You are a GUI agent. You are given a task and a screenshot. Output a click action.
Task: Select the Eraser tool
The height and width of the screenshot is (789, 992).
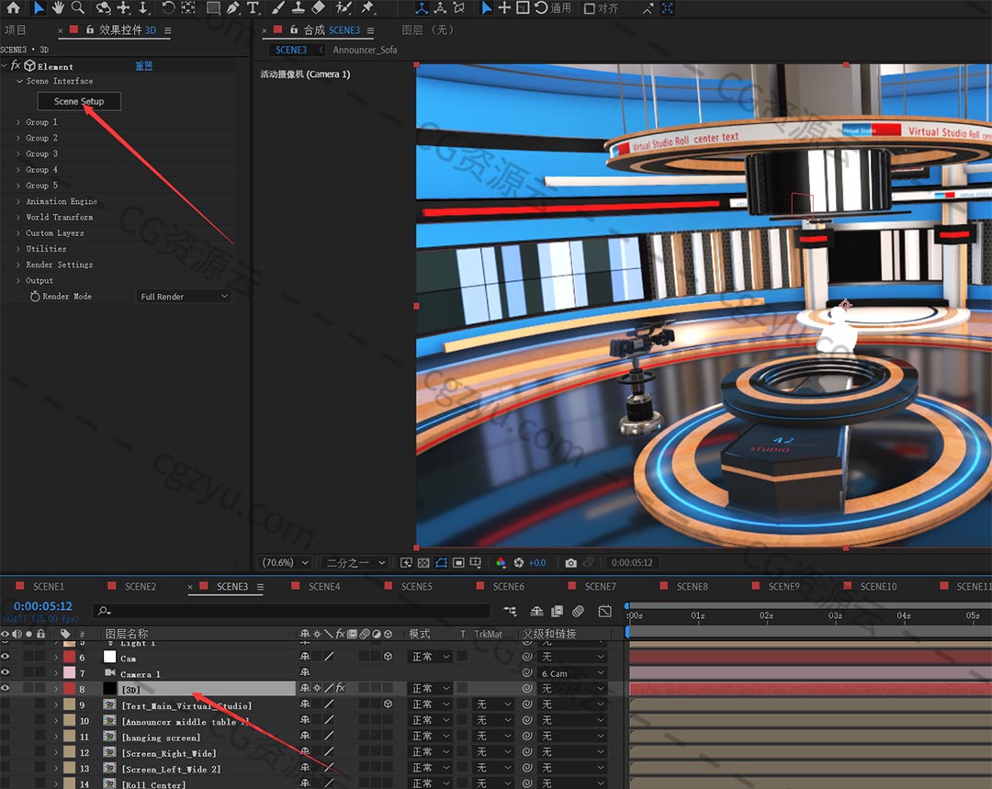[x=319, y=8]
